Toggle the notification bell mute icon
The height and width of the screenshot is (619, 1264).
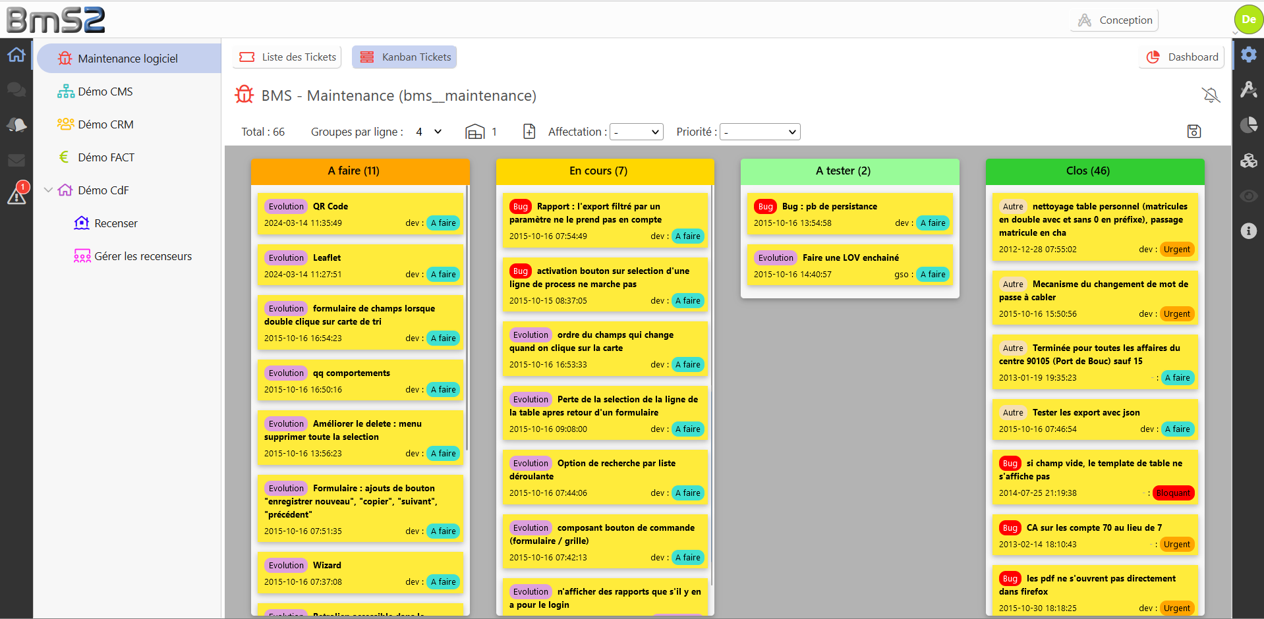coord(1211,95)
